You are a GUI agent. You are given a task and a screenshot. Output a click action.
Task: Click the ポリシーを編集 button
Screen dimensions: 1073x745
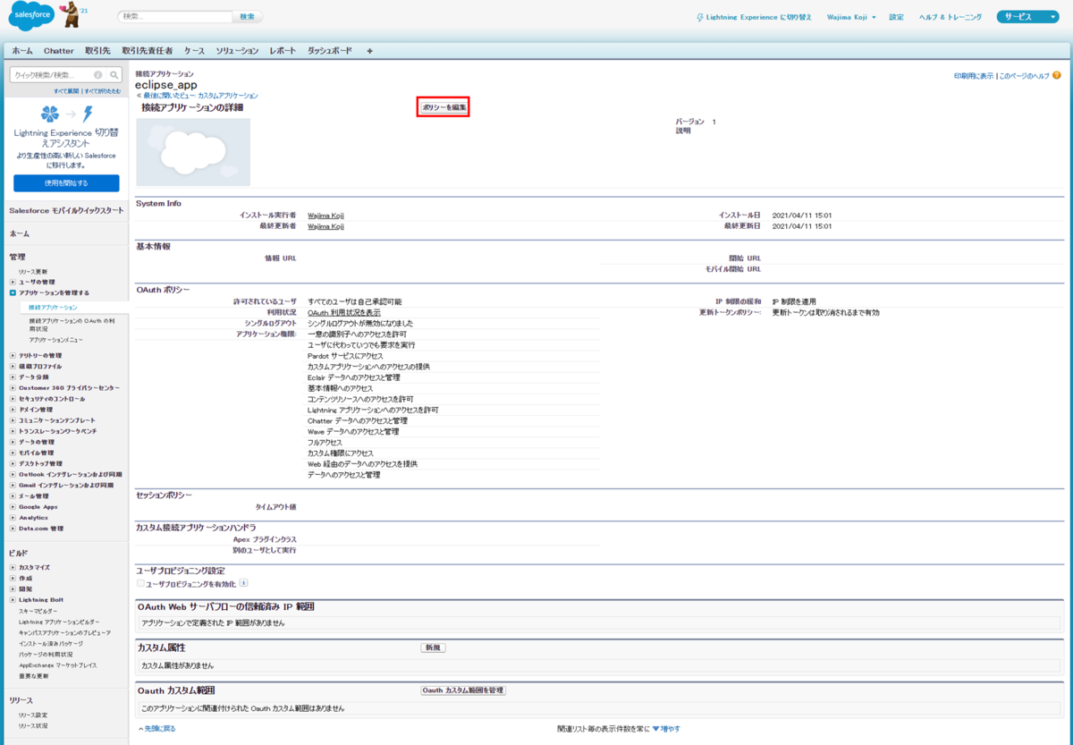[x=444, y=107]
